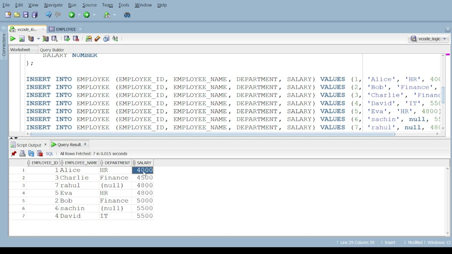Open the Run menu

[72, 5]
